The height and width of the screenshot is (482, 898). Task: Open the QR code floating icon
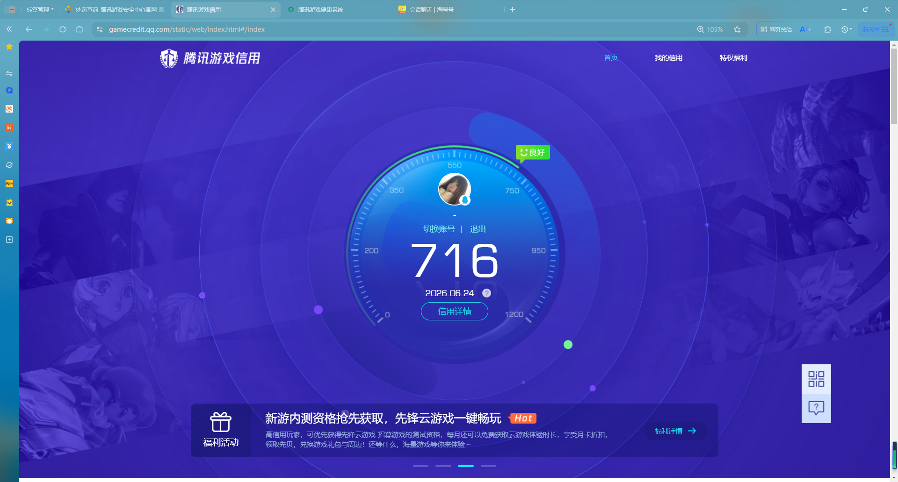pos(816,379)
